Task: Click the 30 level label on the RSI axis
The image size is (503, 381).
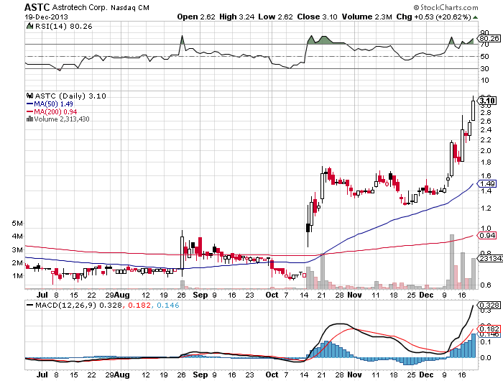Action: [x=485, y=69]
